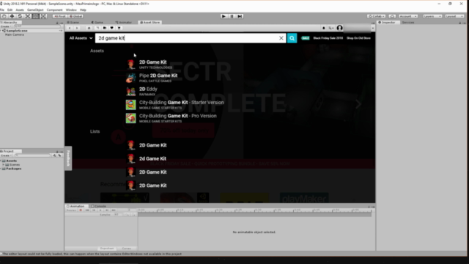Open the Hierarchy Create dropdown

[6, 26]
